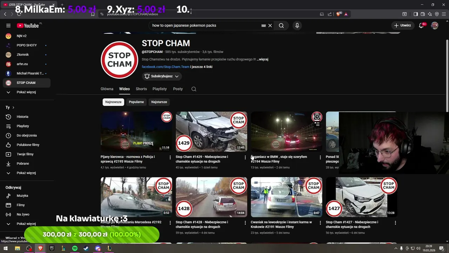Open arhn.eu subscription channel
This screenshot has width=449, height=253.
pyautogui.click(x=27, y=64)
